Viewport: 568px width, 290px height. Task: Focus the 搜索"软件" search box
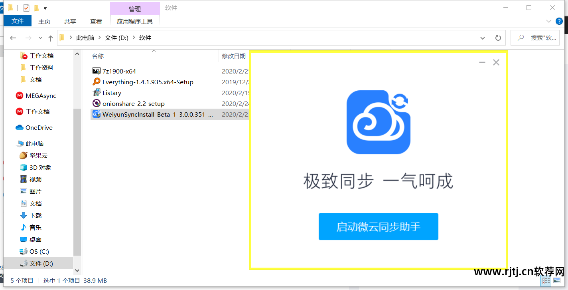535,38
